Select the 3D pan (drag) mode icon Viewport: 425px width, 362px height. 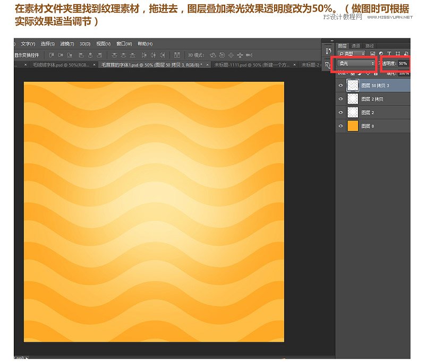click(231, 55)
